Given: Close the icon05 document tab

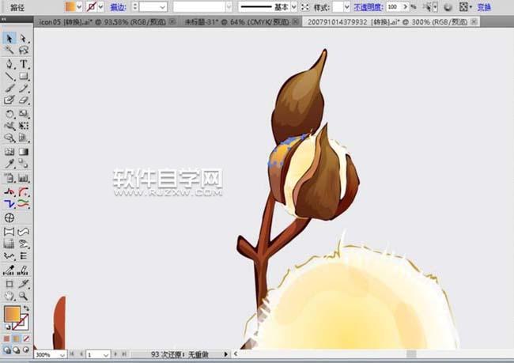Looking at the screenshot, I should click(172, 21).
